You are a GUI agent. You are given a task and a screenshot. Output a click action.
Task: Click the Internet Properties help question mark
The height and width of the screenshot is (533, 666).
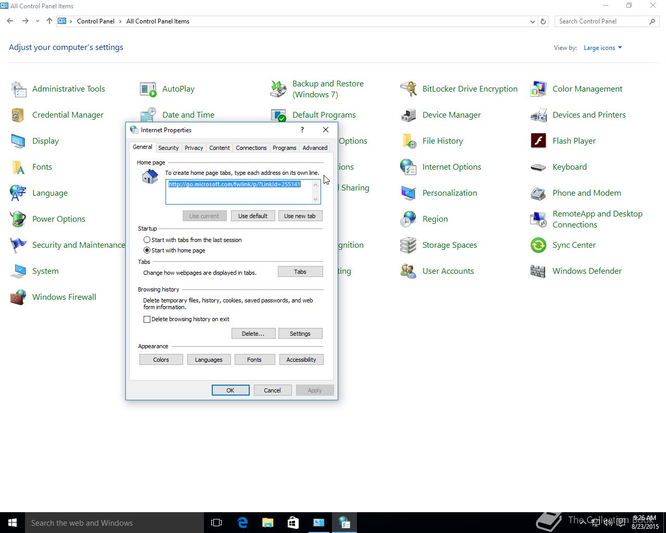[302, 130]
